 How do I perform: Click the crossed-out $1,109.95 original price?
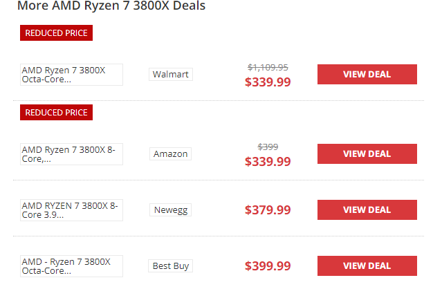click(x=268, y=67)
